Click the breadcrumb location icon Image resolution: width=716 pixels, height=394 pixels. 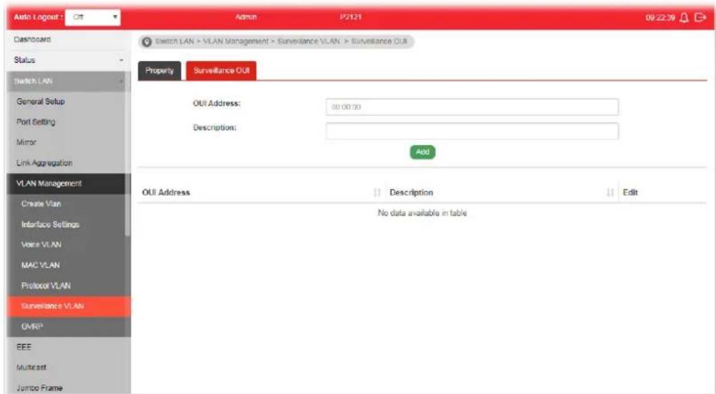pos(146,42)
